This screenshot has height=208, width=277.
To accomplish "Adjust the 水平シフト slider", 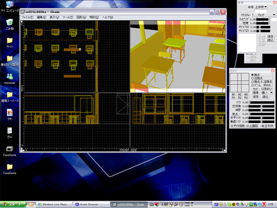I will [262, 118].
